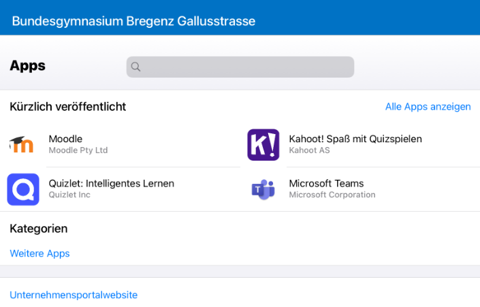Viewport: 480px width, 307px height.
Task: Select "Kahoot! Spaß mit Quizspielen" title
Action: (355, 139)
